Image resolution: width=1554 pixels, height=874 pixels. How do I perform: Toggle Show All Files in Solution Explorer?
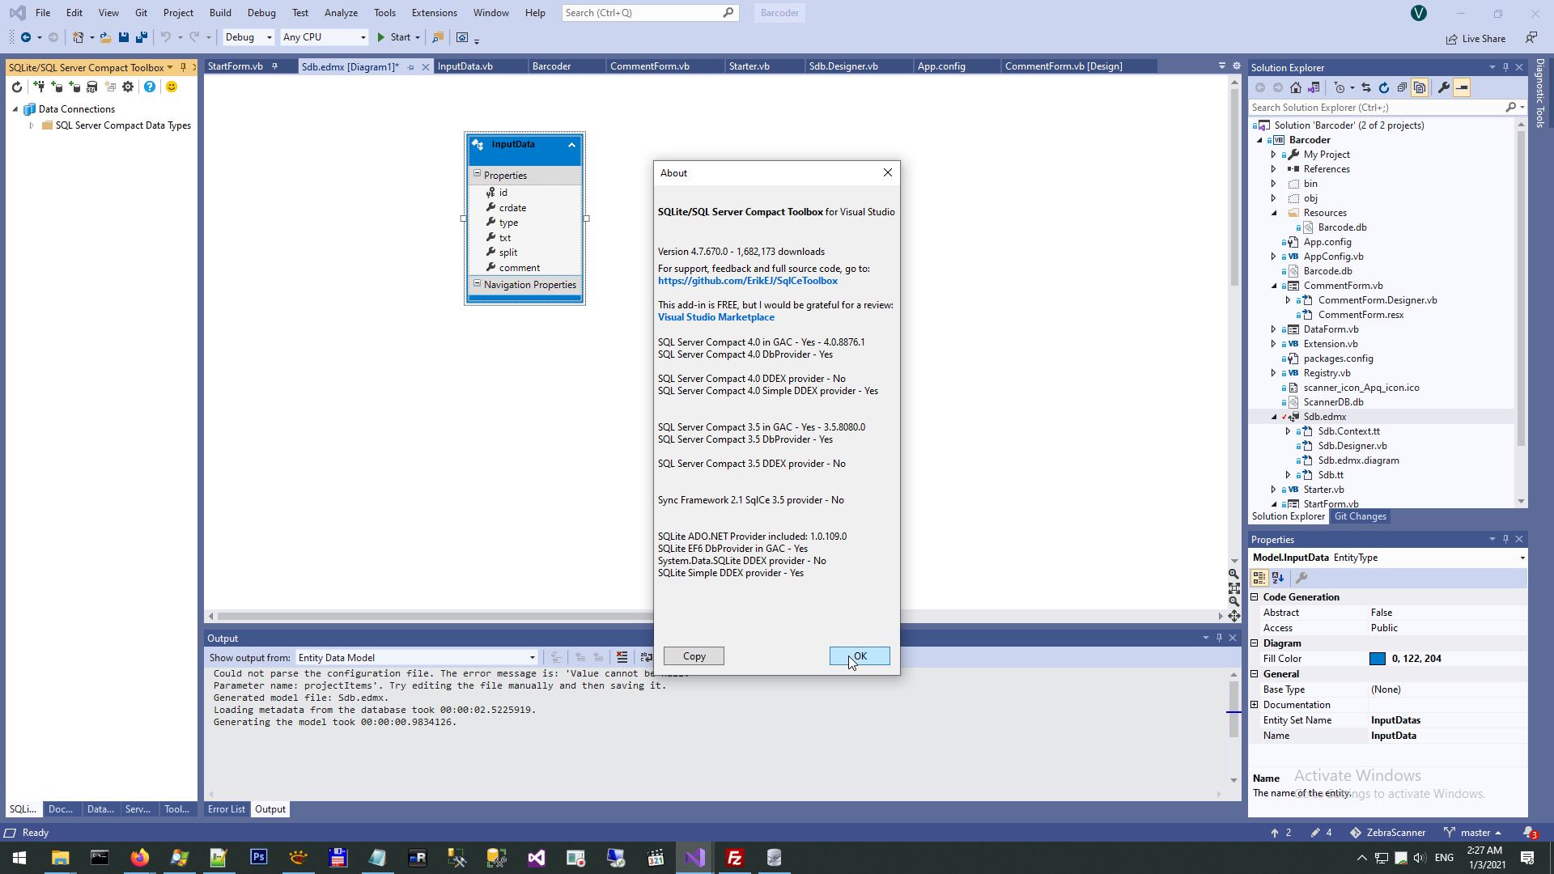1420,87
